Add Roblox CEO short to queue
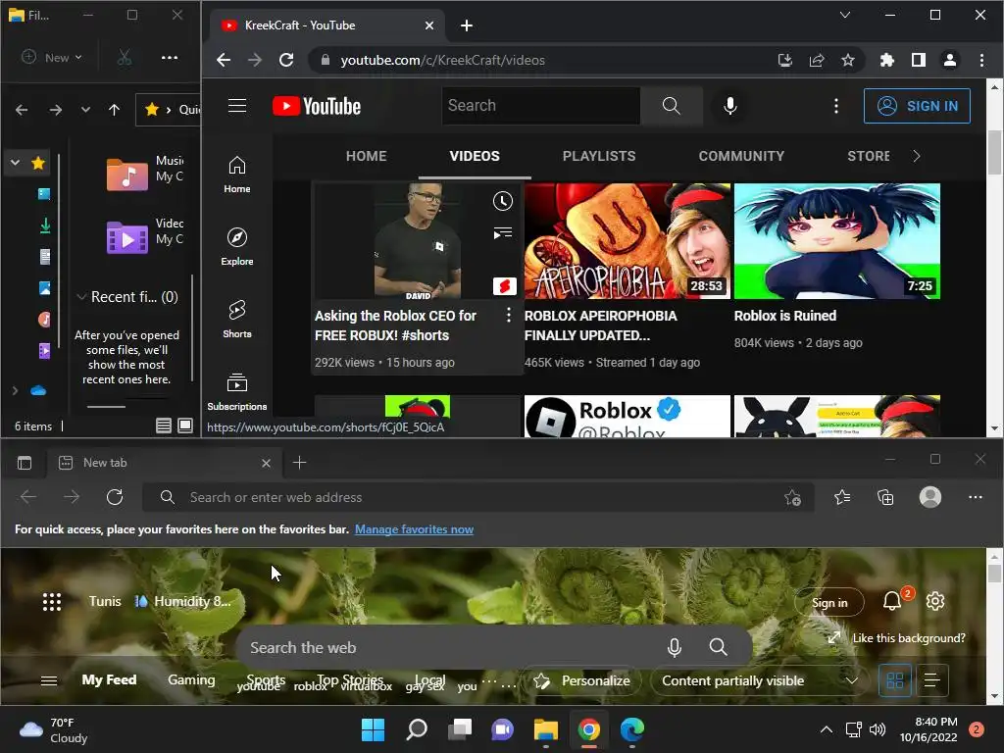1004x753 pixels. click(503, 232)
